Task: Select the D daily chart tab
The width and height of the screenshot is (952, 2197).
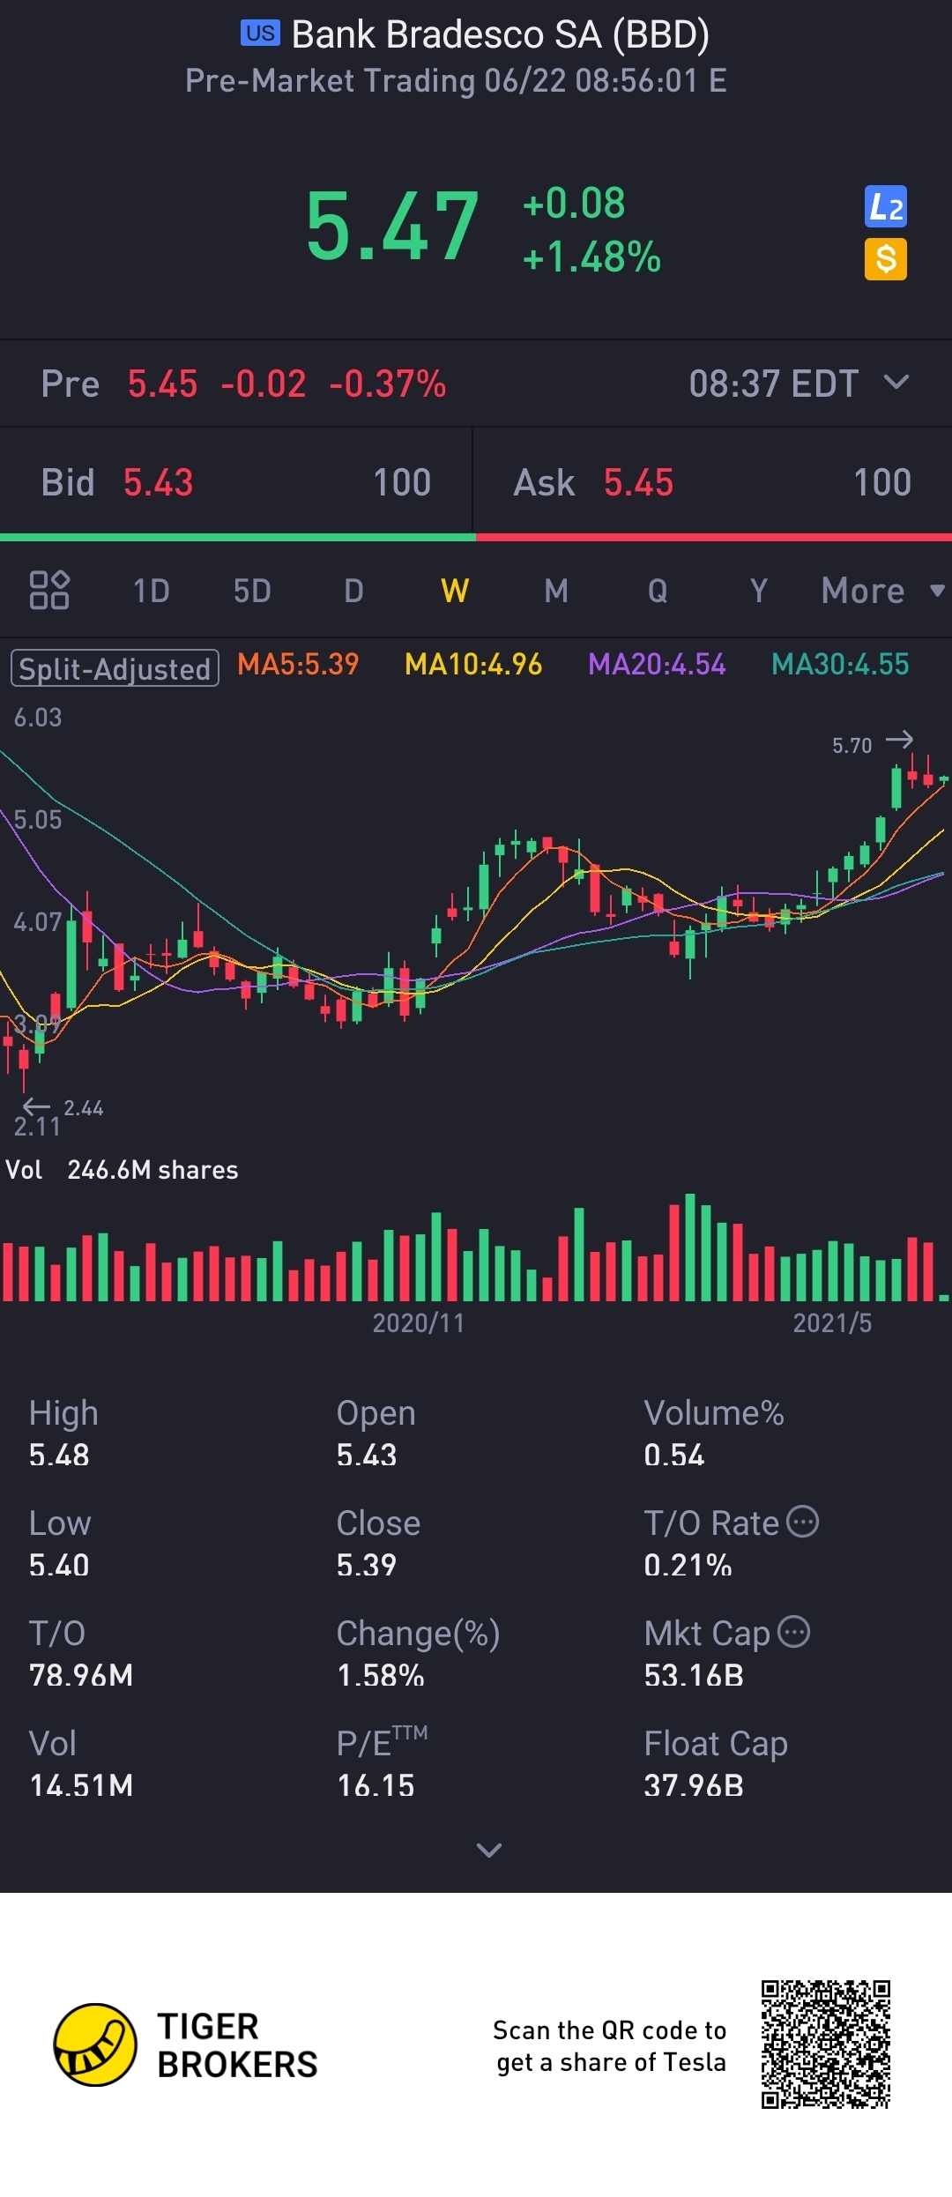Action: (353, 590)
